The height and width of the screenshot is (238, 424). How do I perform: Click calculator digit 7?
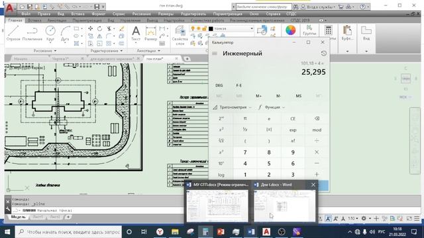tap(245, 152)
